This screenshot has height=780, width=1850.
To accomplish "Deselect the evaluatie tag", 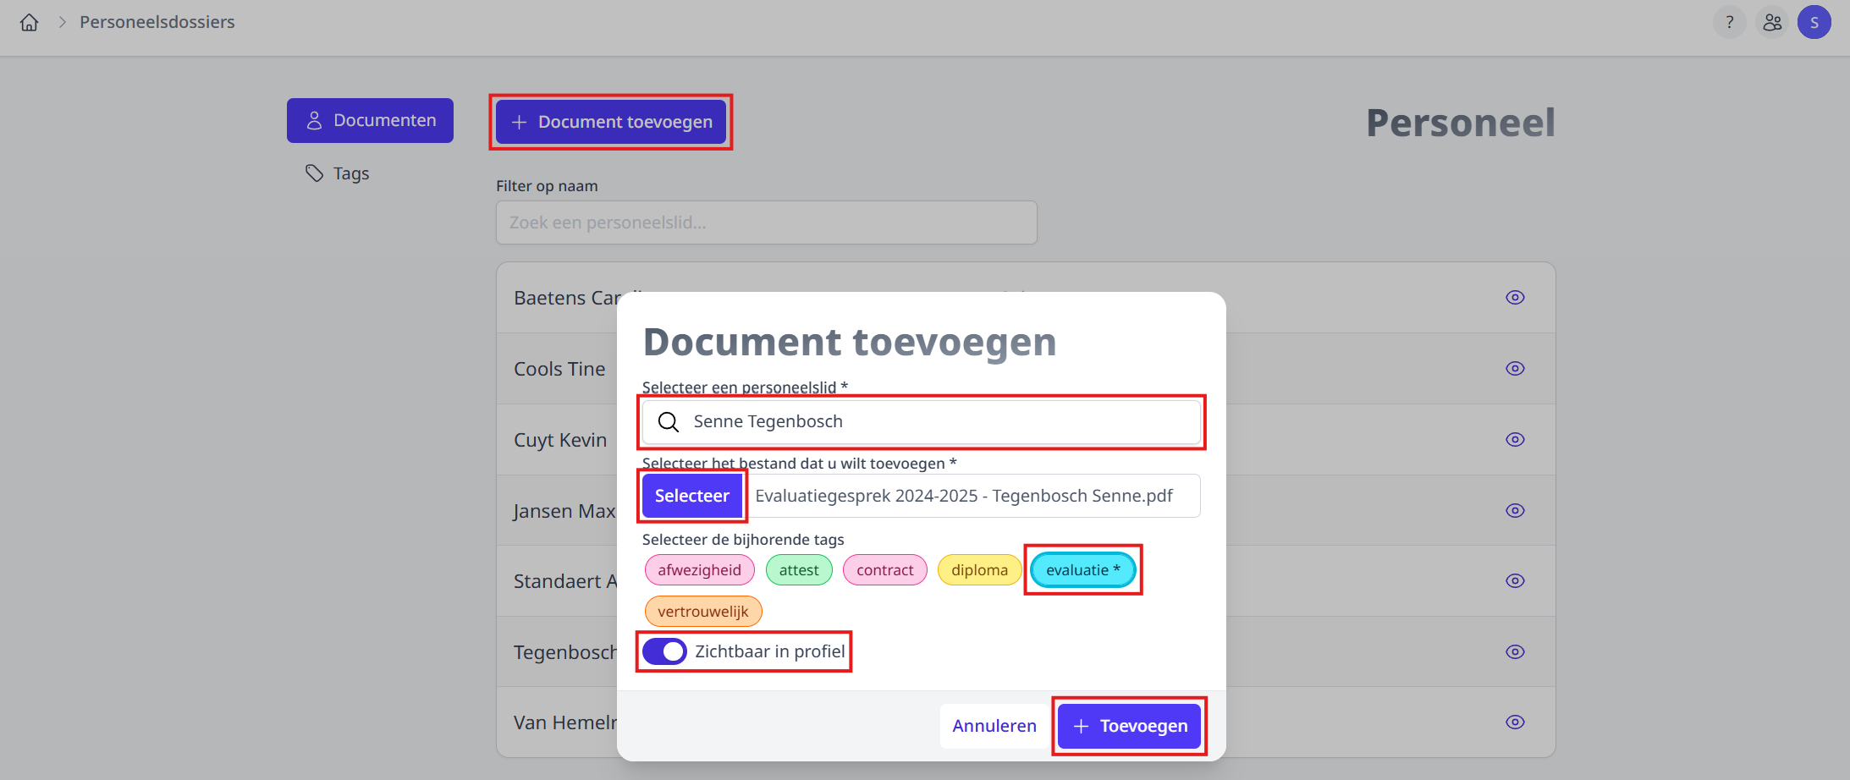I will (x=1083, y=569).
